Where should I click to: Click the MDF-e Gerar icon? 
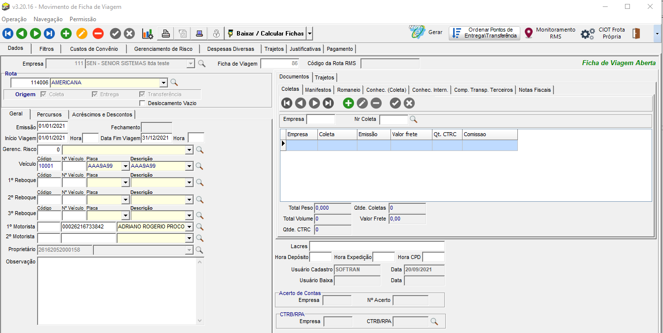pos(417,33)
